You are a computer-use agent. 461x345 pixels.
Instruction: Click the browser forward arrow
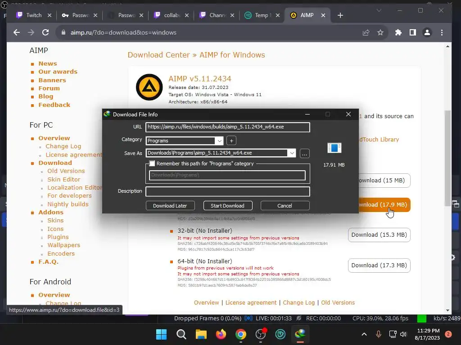coord(31,32)
